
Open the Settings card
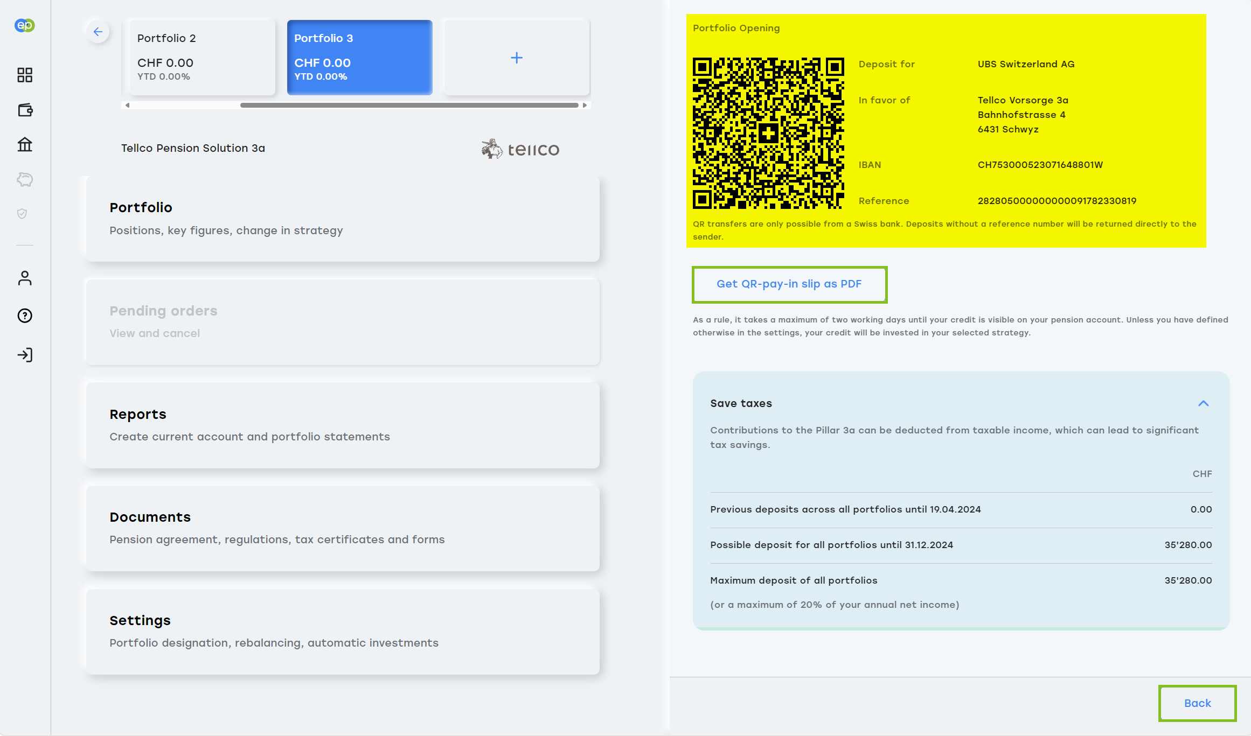pyautogui.click(x=343, y=631)
